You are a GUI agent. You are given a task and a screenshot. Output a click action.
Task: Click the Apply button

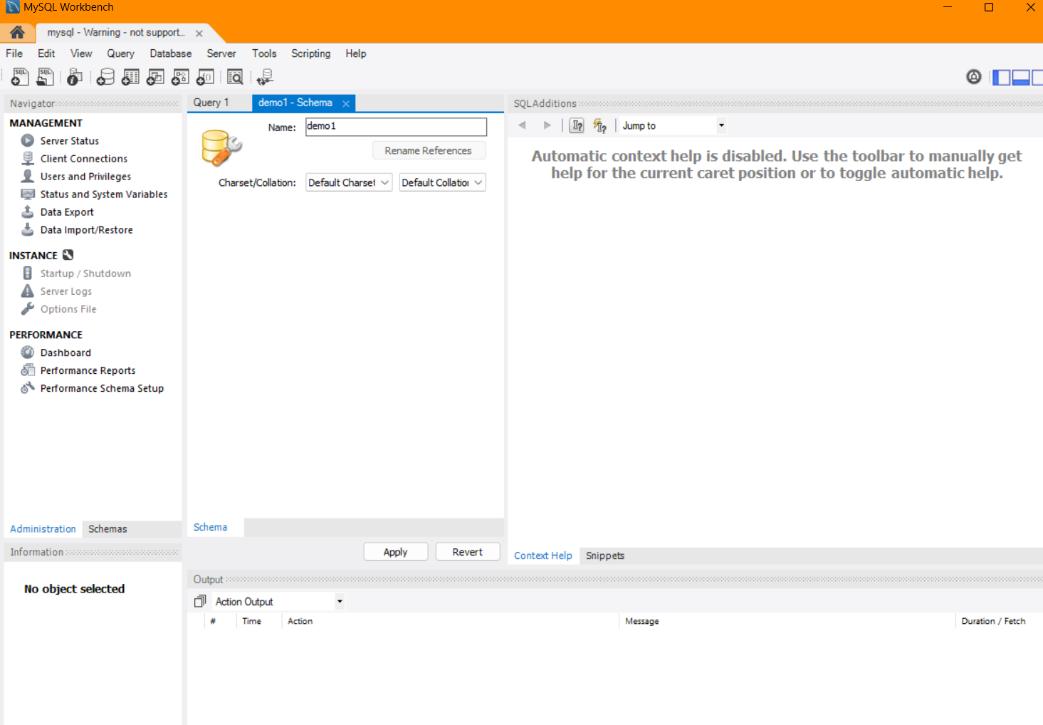point(395,552)
